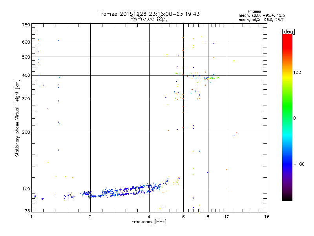Viewport: 314px width, 236px height.
Task: Click the 'mean, sd,O: -95.4, 15.5' statistics line
Action: coord(262,15)
